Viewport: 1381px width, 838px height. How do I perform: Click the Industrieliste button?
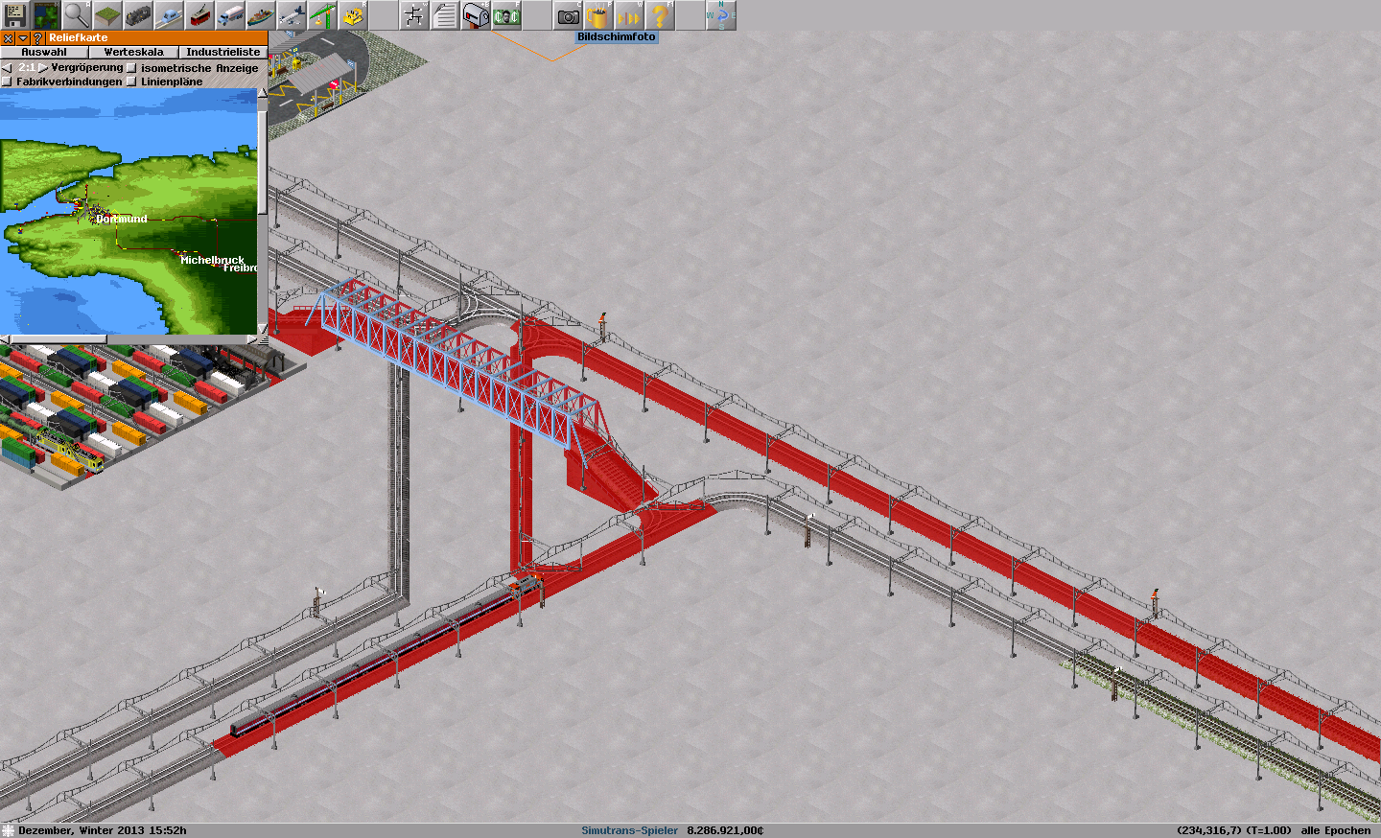[222, 53]
